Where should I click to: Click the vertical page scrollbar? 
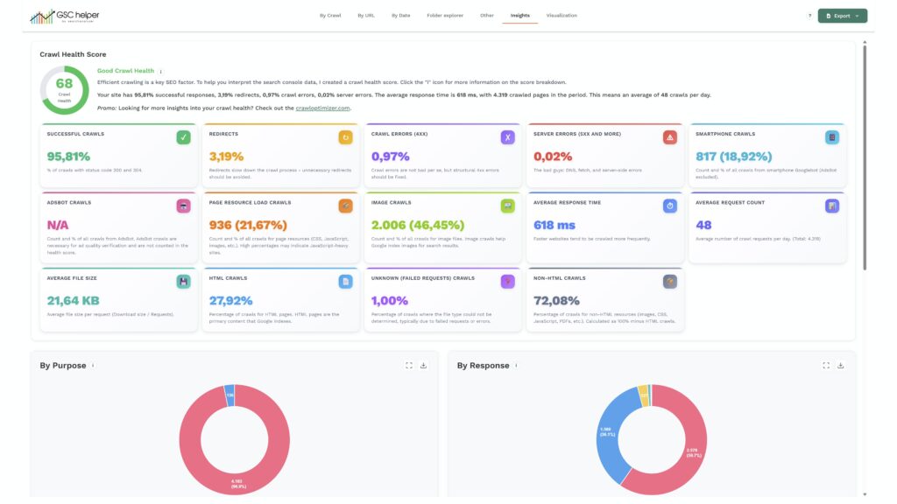pyautogui.click(x=865, y=157)
